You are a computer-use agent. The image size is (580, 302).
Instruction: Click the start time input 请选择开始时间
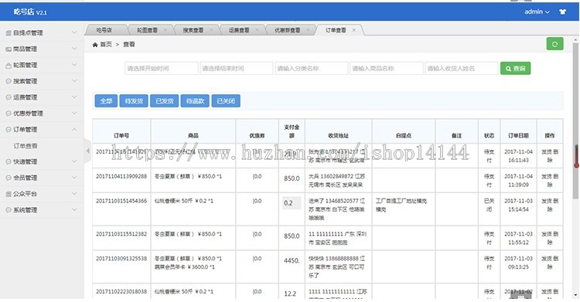(x=162, y=69)
